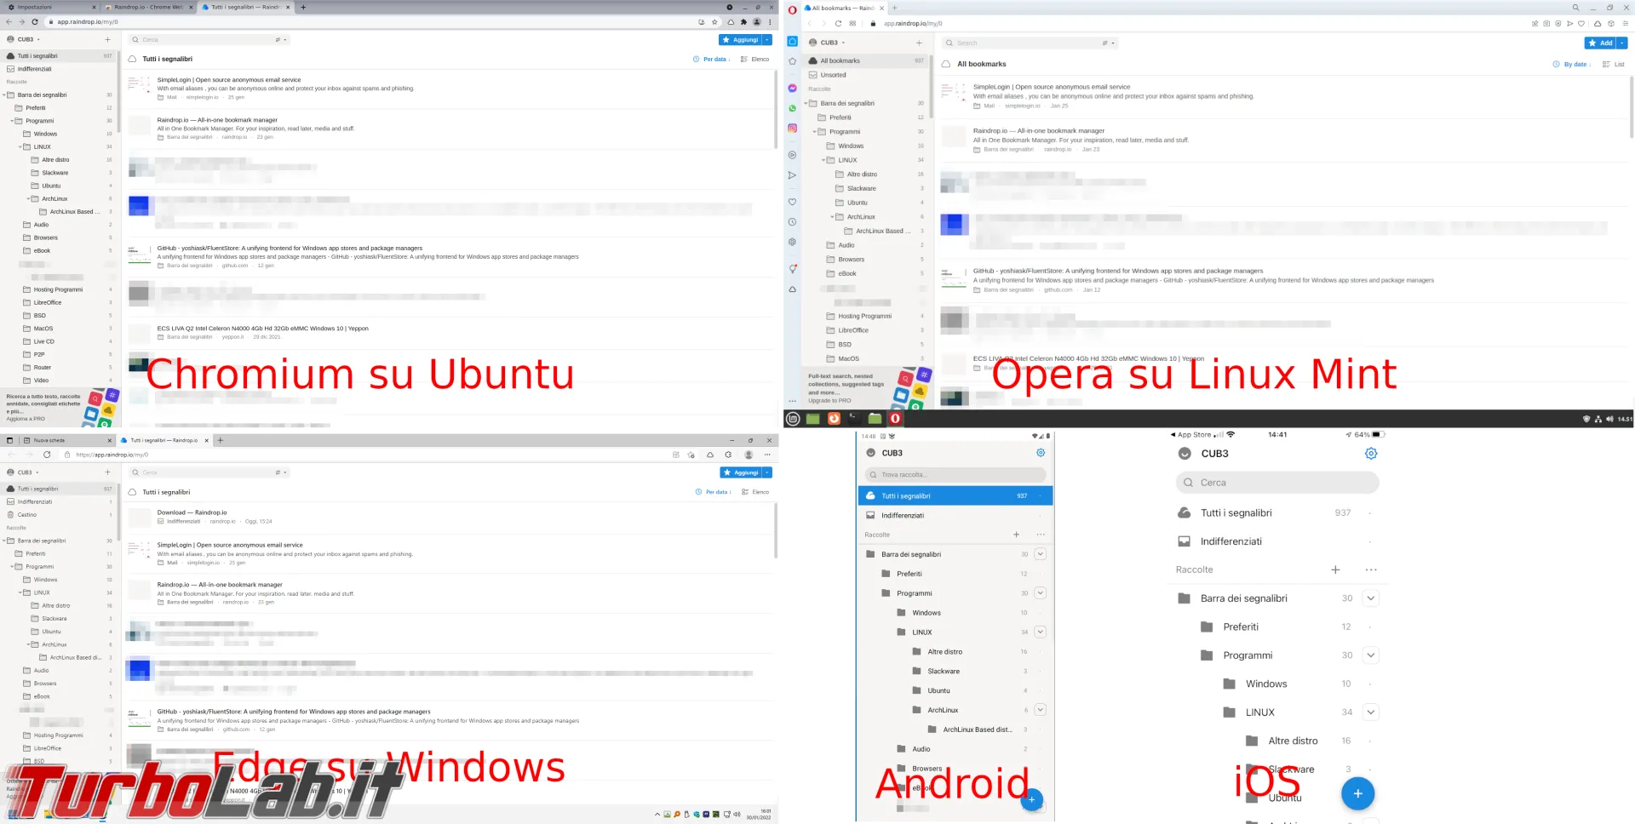Open terminal from Linux Mint panel
Viewport: 1635px width, 824px height.
point(854,419)
